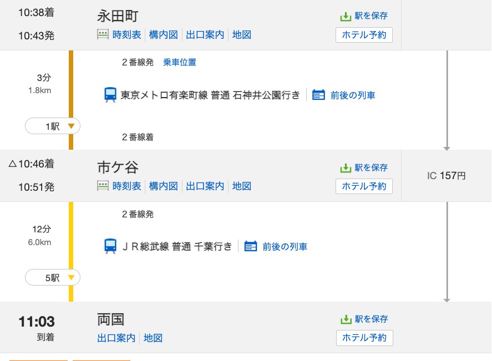Click the JR総武線 train icon
Screen dimensions: 492x361
[110, 246]
